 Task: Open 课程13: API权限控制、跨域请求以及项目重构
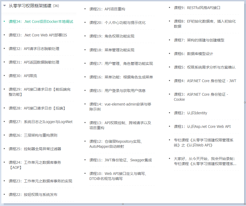click(x=120, y=125)
